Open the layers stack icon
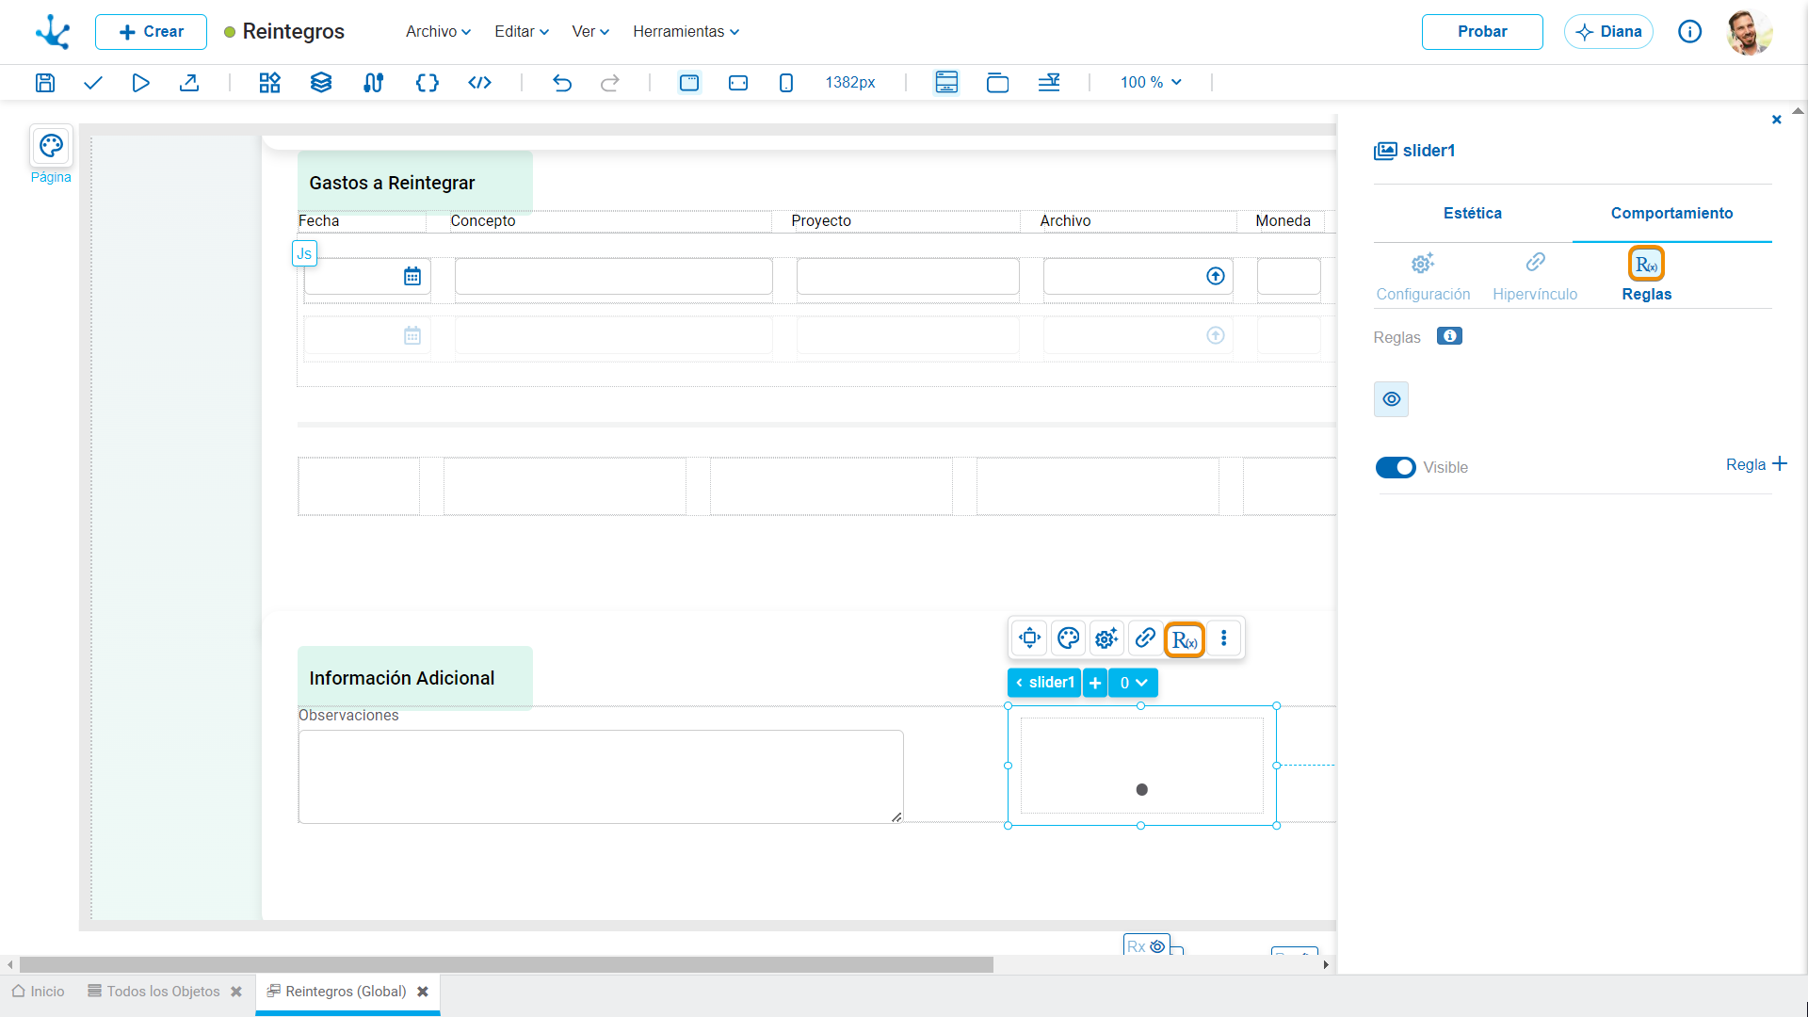Screen dimensions: 1808x1017 click(x=321, y=83)
